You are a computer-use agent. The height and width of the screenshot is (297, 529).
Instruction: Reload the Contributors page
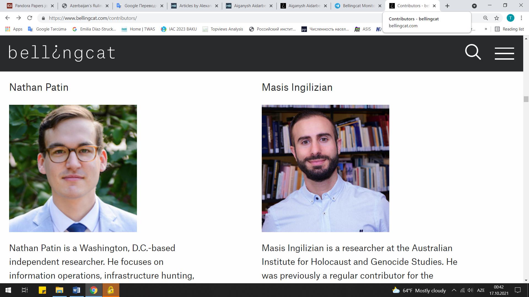tap(29, 18)
